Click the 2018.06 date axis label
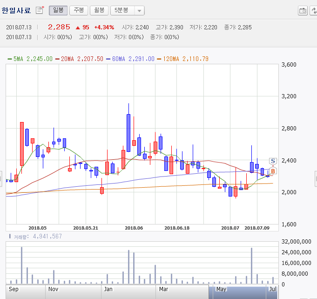Viewport: 317px width, 299px height. pos(134,228)
